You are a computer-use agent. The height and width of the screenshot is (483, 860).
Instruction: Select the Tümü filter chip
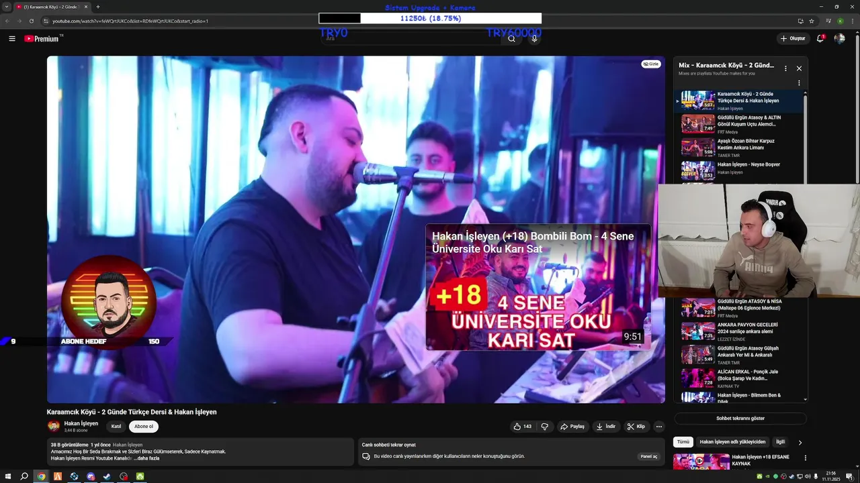point(683,442)
